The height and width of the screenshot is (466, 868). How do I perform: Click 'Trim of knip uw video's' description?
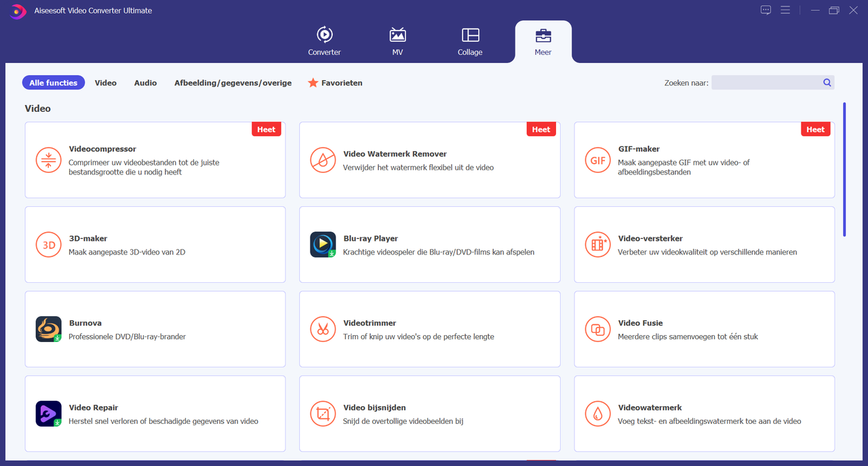pos(419,336)
